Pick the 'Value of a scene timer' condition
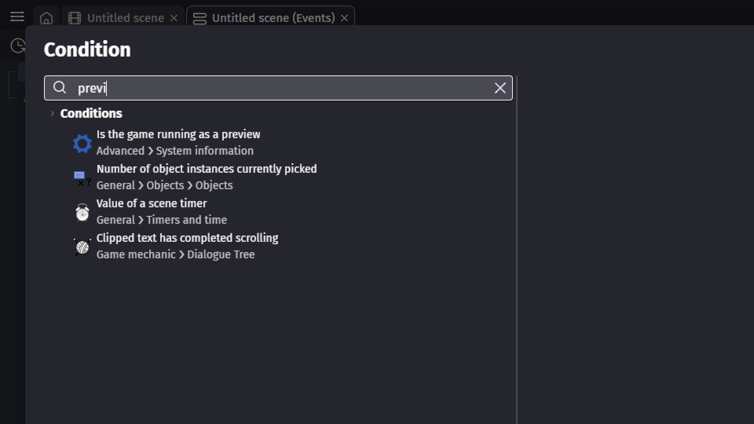754x424 pixels. pyautogui.click(x=152, y=204)
